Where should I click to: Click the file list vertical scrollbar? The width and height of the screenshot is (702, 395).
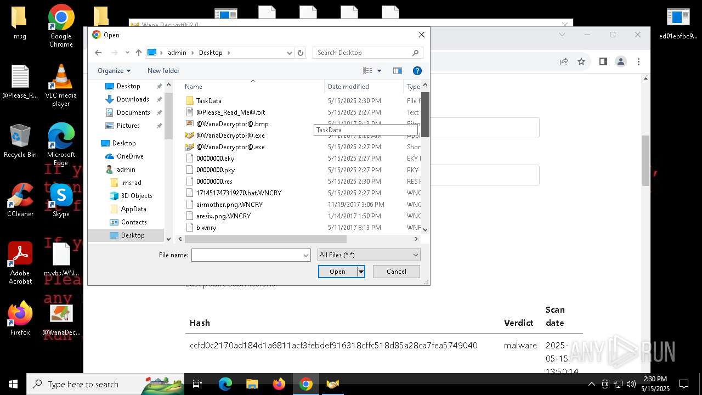(x=425, y=114)
